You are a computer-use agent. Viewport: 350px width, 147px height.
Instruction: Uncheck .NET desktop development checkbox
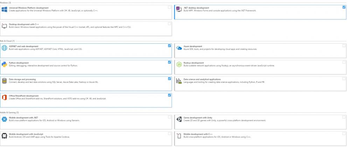(344, 7)
